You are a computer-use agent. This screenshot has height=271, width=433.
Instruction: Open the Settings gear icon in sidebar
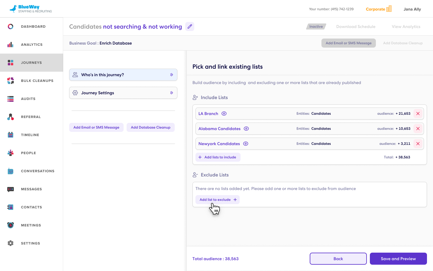point(11,243)
